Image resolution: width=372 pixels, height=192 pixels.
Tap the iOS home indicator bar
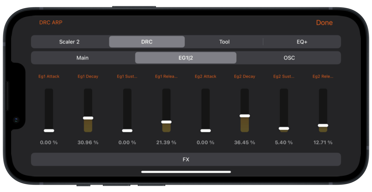(x=186, y=172)
